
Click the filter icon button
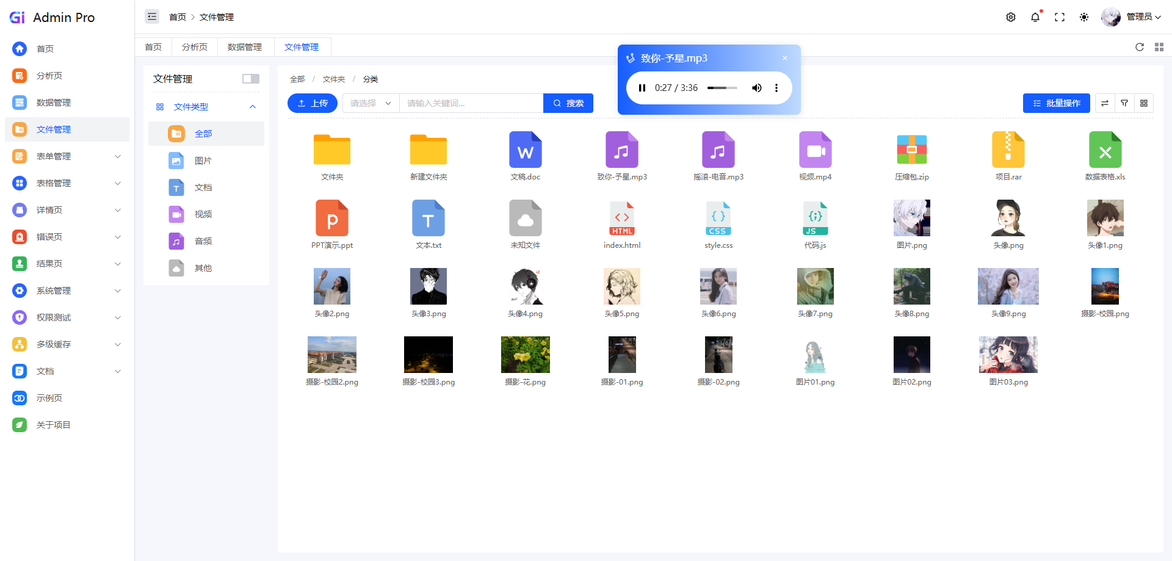tap(1124, 103)
